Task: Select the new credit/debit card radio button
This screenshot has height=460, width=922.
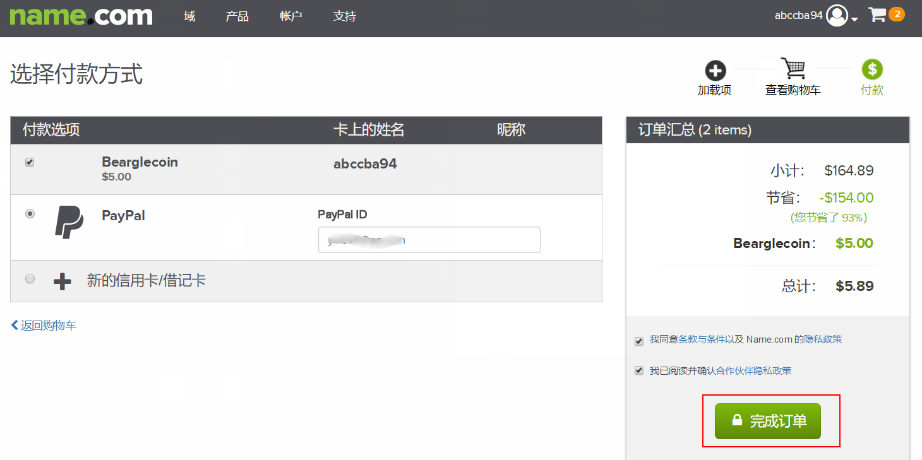Action: [x=30, y=278]
